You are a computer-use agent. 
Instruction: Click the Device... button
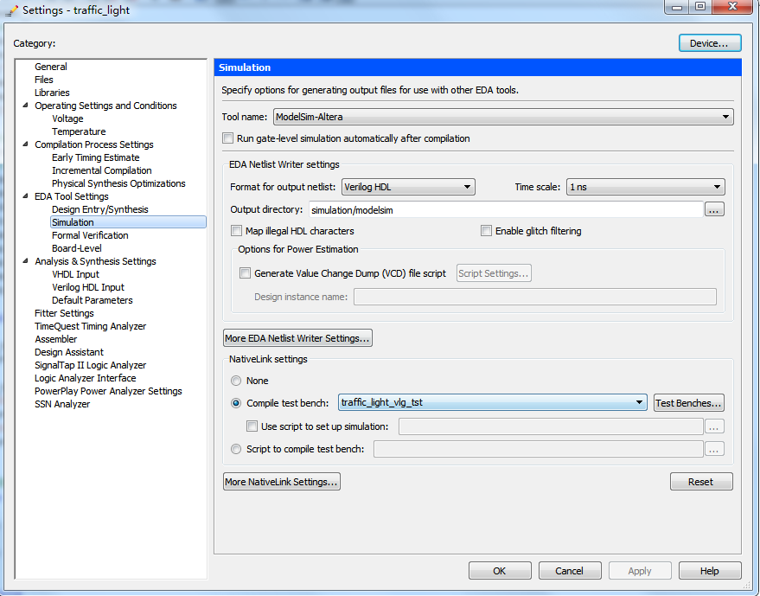coord(710,42)
